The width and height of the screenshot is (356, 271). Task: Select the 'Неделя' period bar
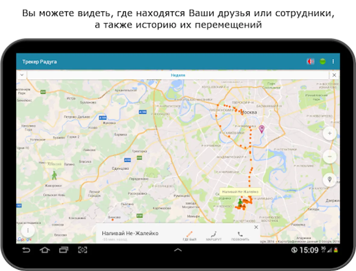[x=178, y=75]
